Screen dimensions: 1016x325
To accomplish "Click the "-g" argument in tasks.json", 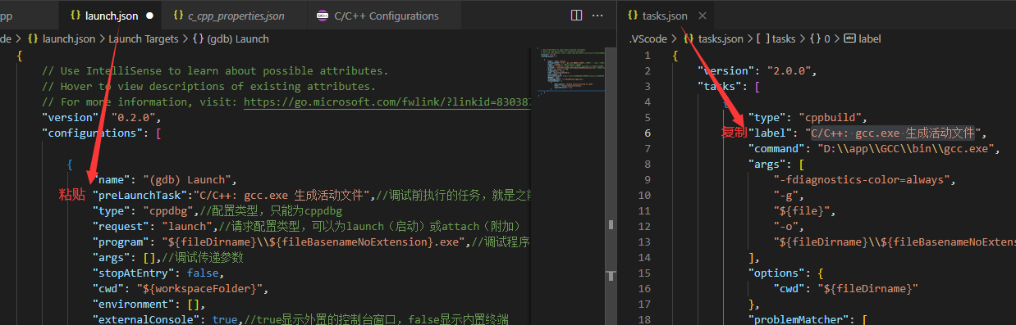I will pyautogui.click(x=787, y=195).
